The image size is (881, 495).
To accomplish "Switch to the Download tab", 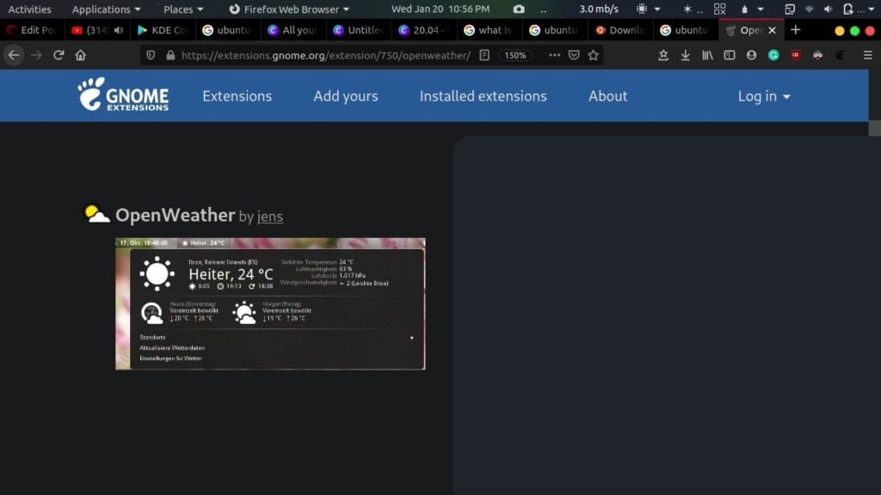I will (x=619, y=30).
